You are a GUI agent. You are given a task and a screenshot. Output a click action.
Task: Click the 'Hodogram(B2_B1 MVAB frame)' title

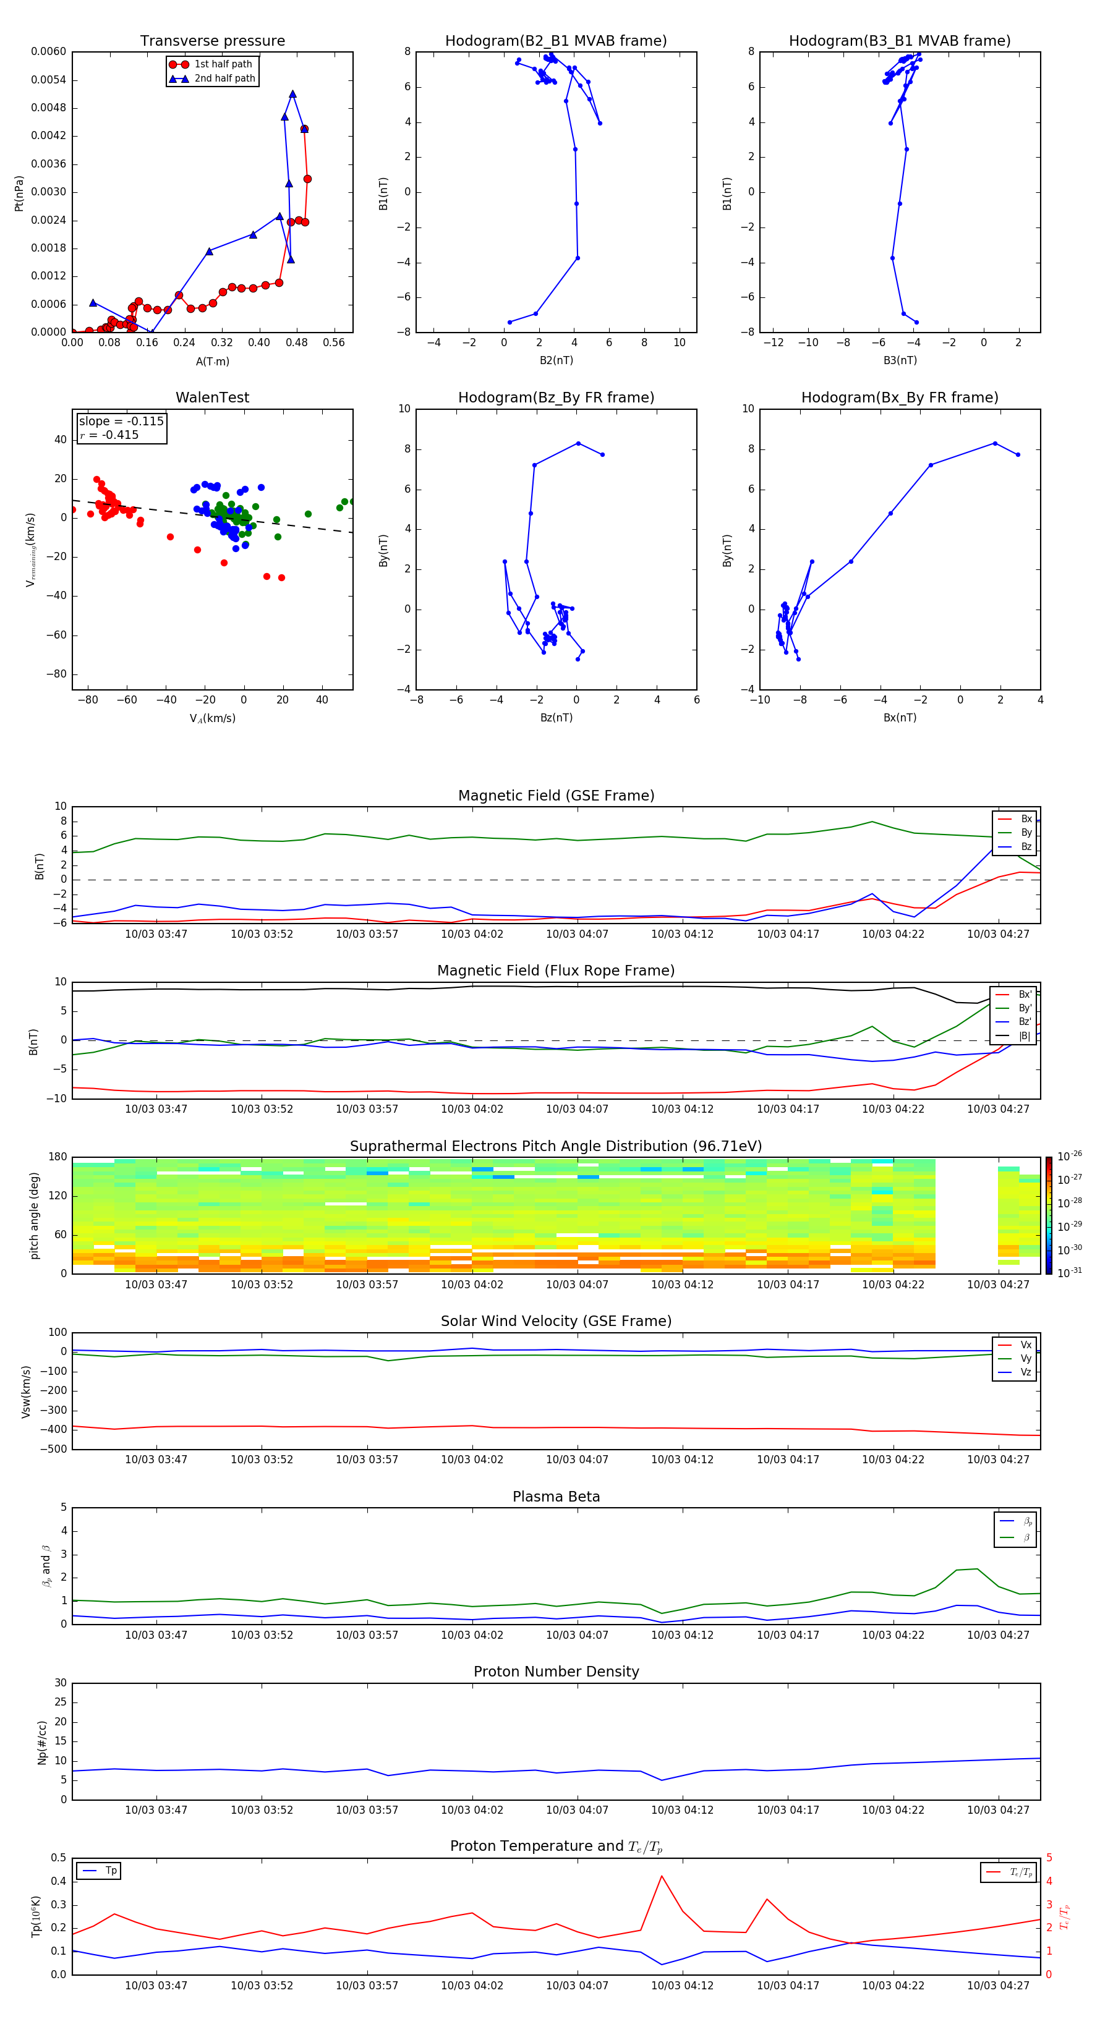[556, 40]
